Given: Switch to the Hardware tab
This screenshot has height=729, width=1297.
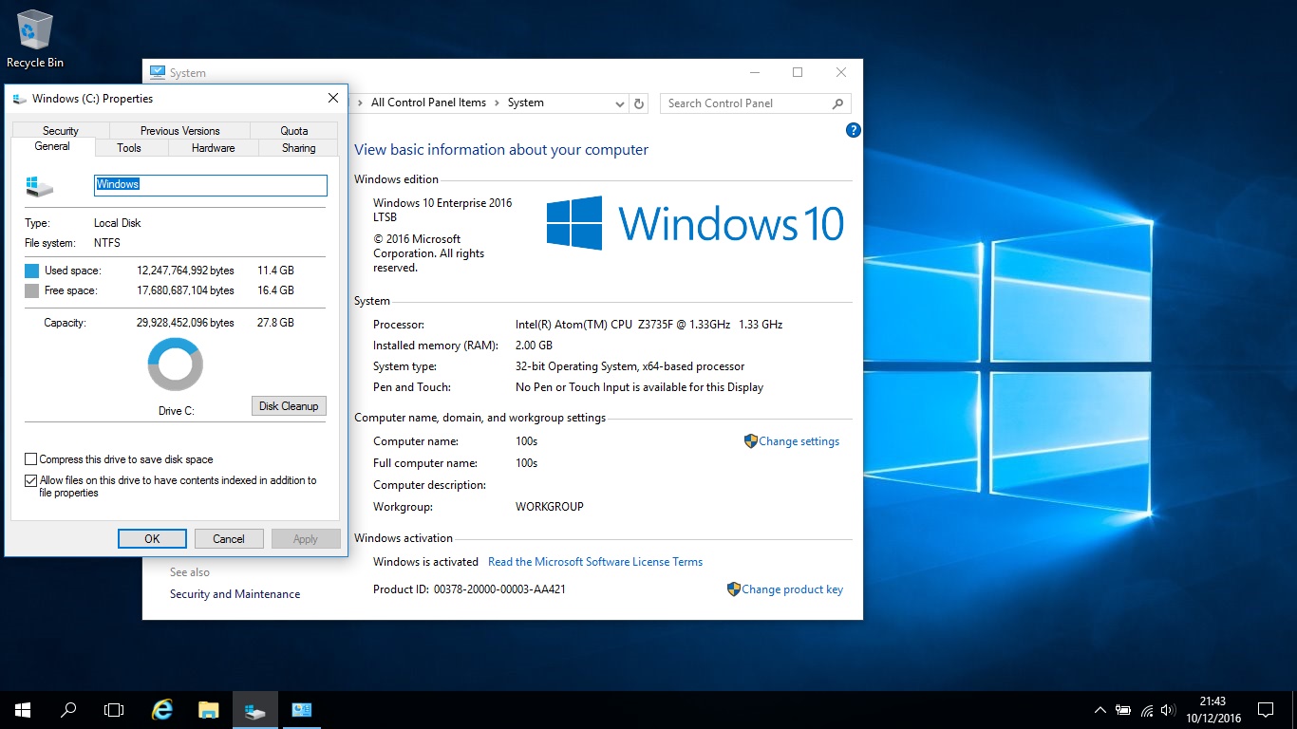Looking at the screenshot, I should [213, 148].
